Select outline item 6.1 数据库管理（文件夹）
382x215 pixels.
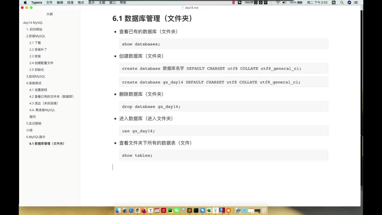pyautogui.click(x=47, y=144)
